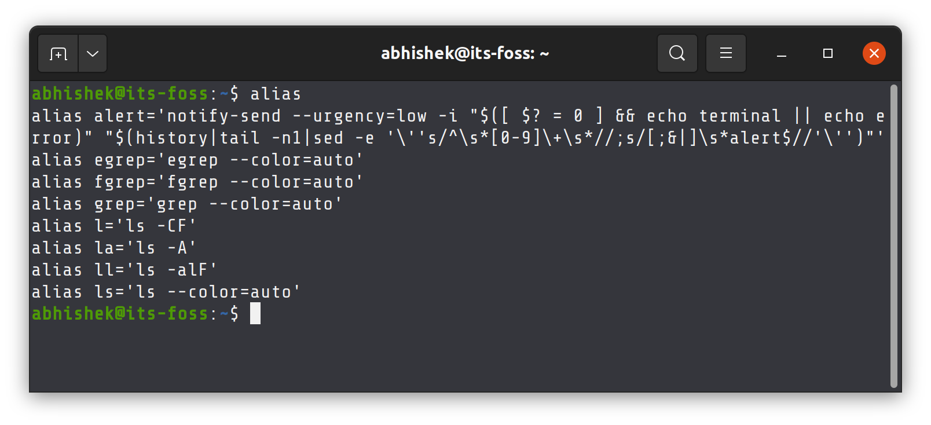The height and width of the screenshot is (425, 931).
Task: Click the alias ls='ls --color=auto' line
Action: [x=166, y=292]
